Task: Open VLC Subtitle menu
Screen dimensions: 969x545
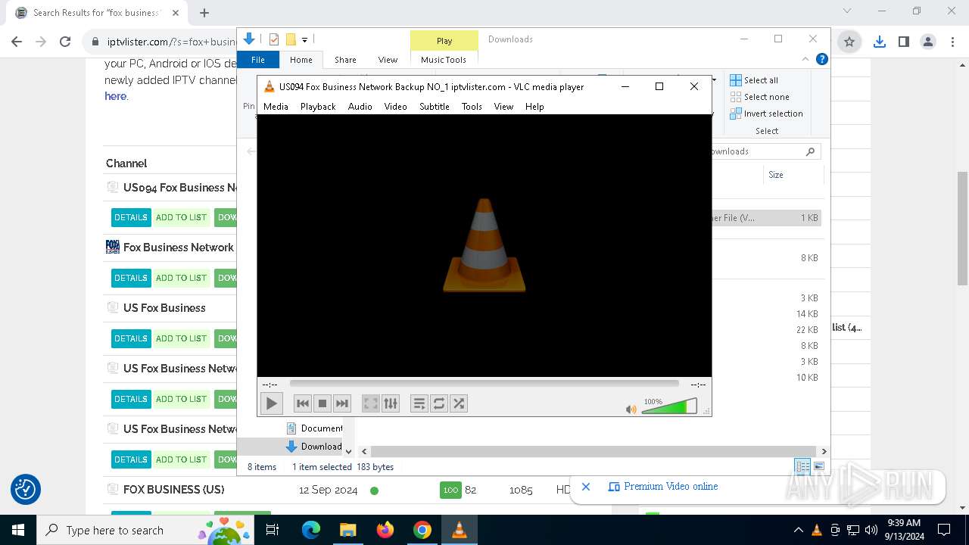Action: point(435,107)
